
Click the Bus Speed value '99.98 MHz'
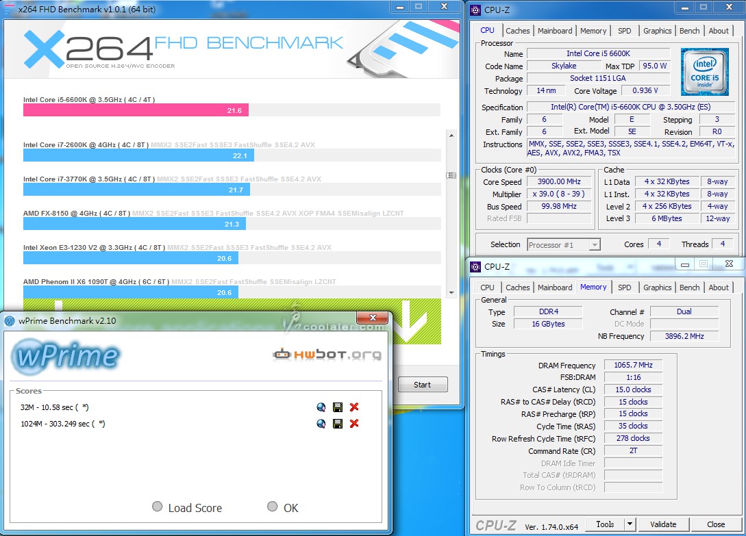tap(559, 207)
